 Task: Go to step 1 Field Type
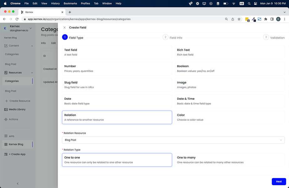[x=73, y=38]
